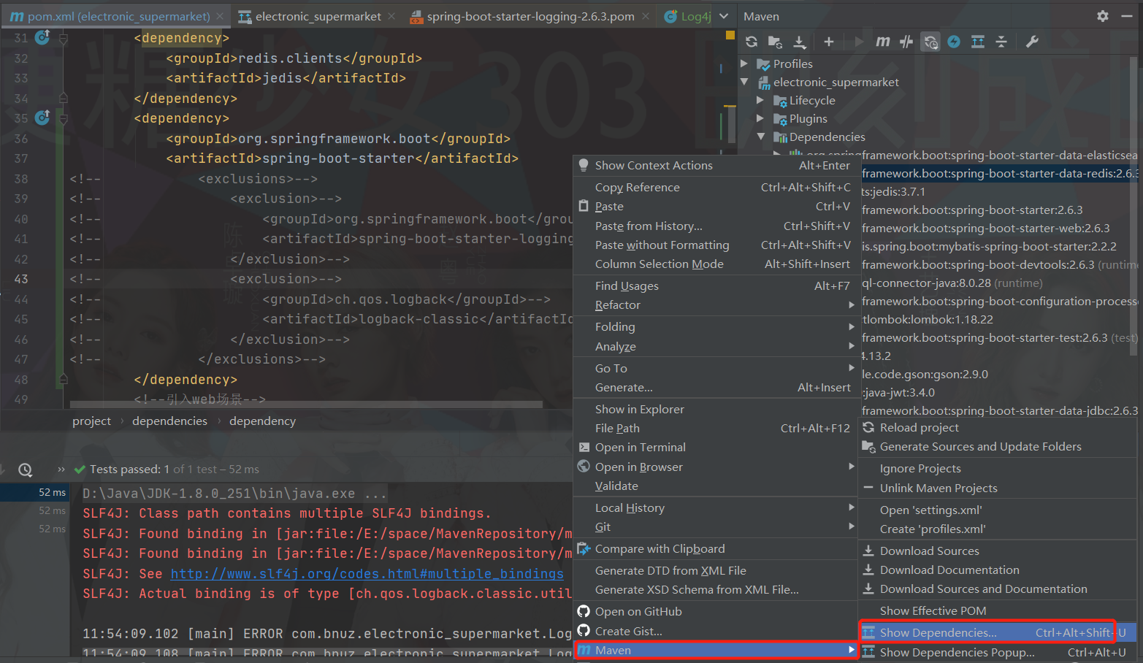Select the dependency breadcrumb at editor bottom
The height and width of the screenshot is (663, 1143).
point(262,421)
